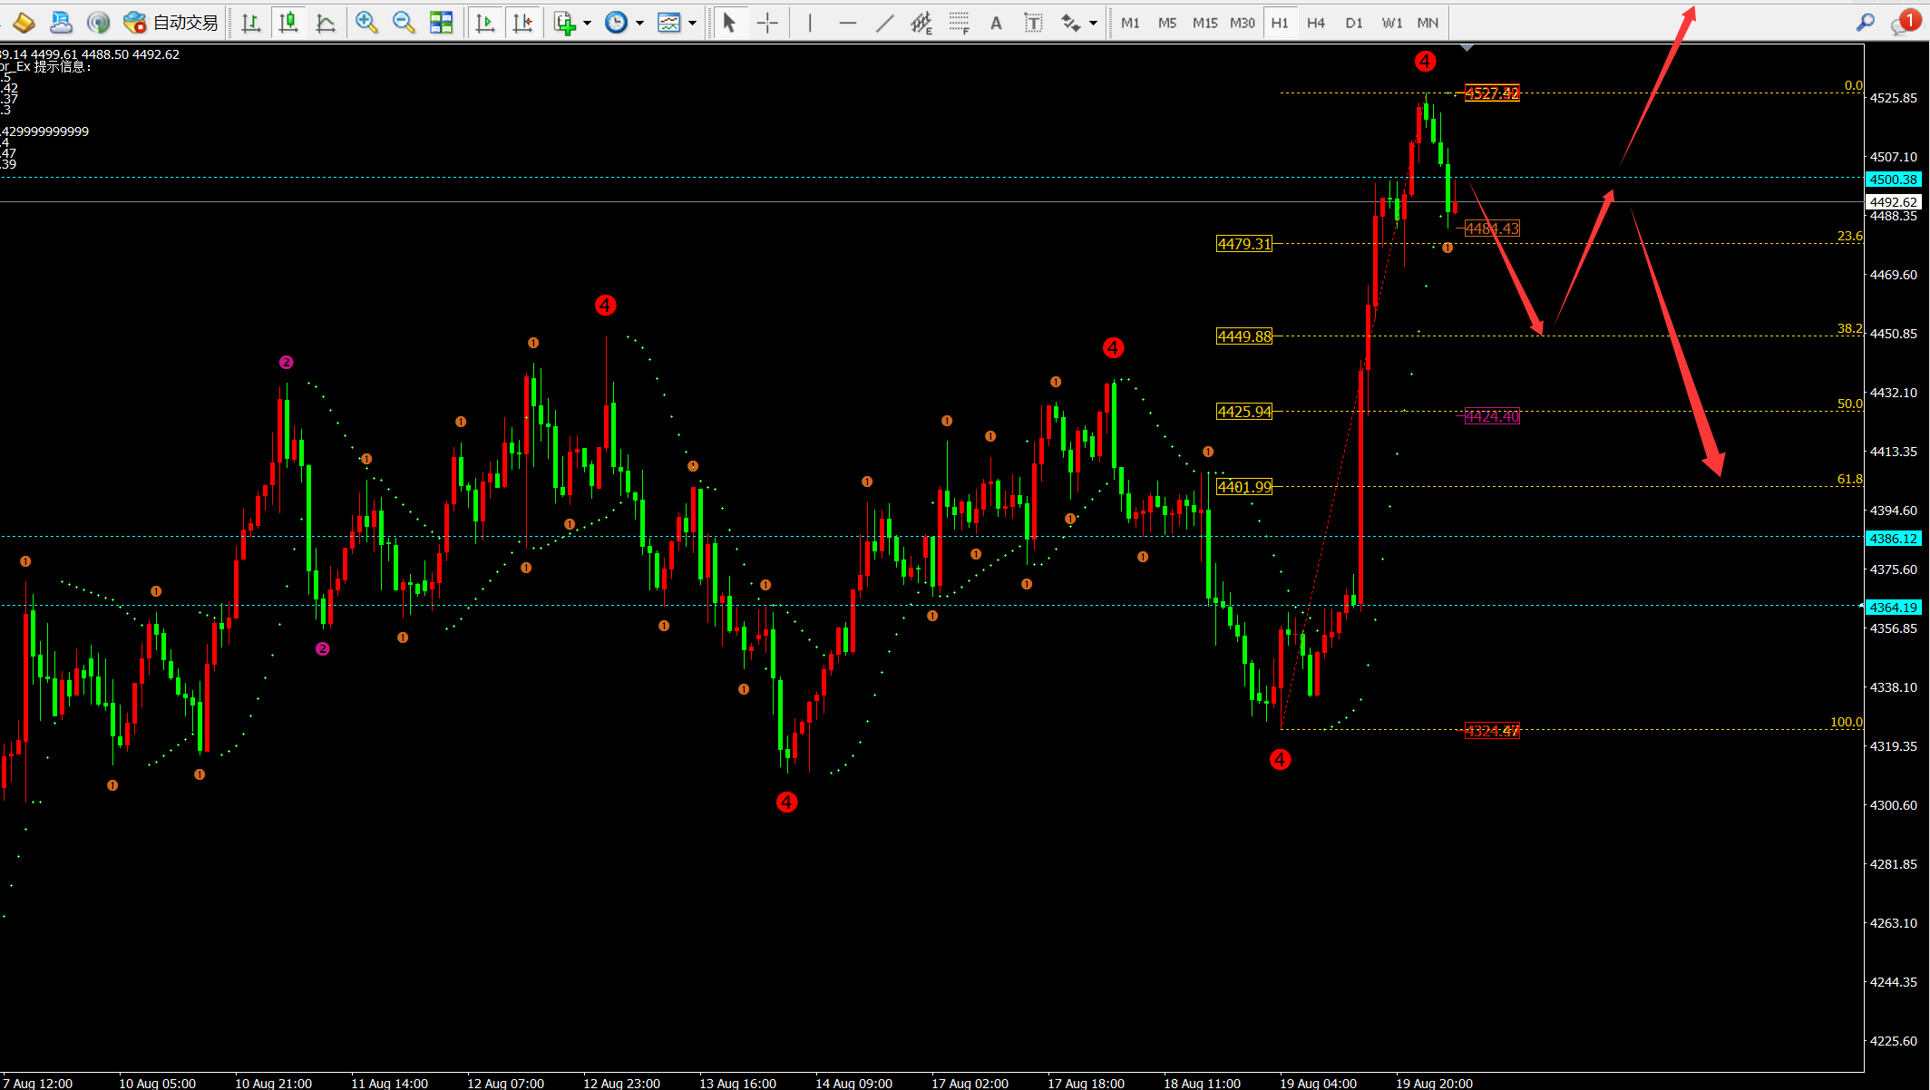Switch chart to line chart type
The width and height of the screenshot is (1930, 1090).
pyautogui.click(x=326, y=23)
